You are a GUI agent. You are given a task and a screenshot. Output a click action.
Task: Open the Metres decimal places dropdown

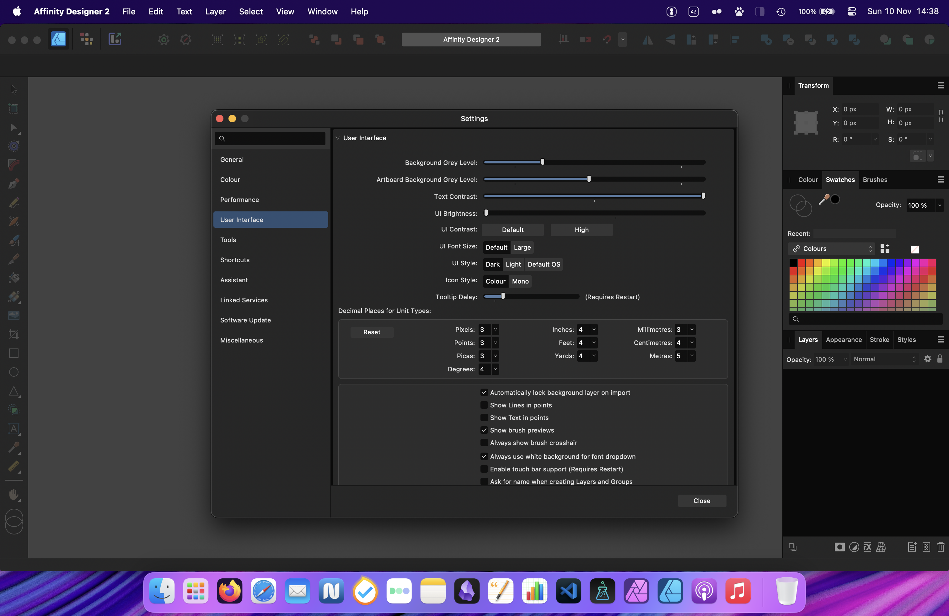pos(692,356)
